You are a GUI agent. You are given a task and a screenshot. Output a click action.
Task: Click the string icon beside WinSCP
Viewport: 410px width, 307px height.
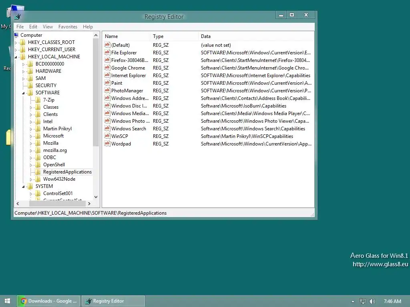click(107, 136)
